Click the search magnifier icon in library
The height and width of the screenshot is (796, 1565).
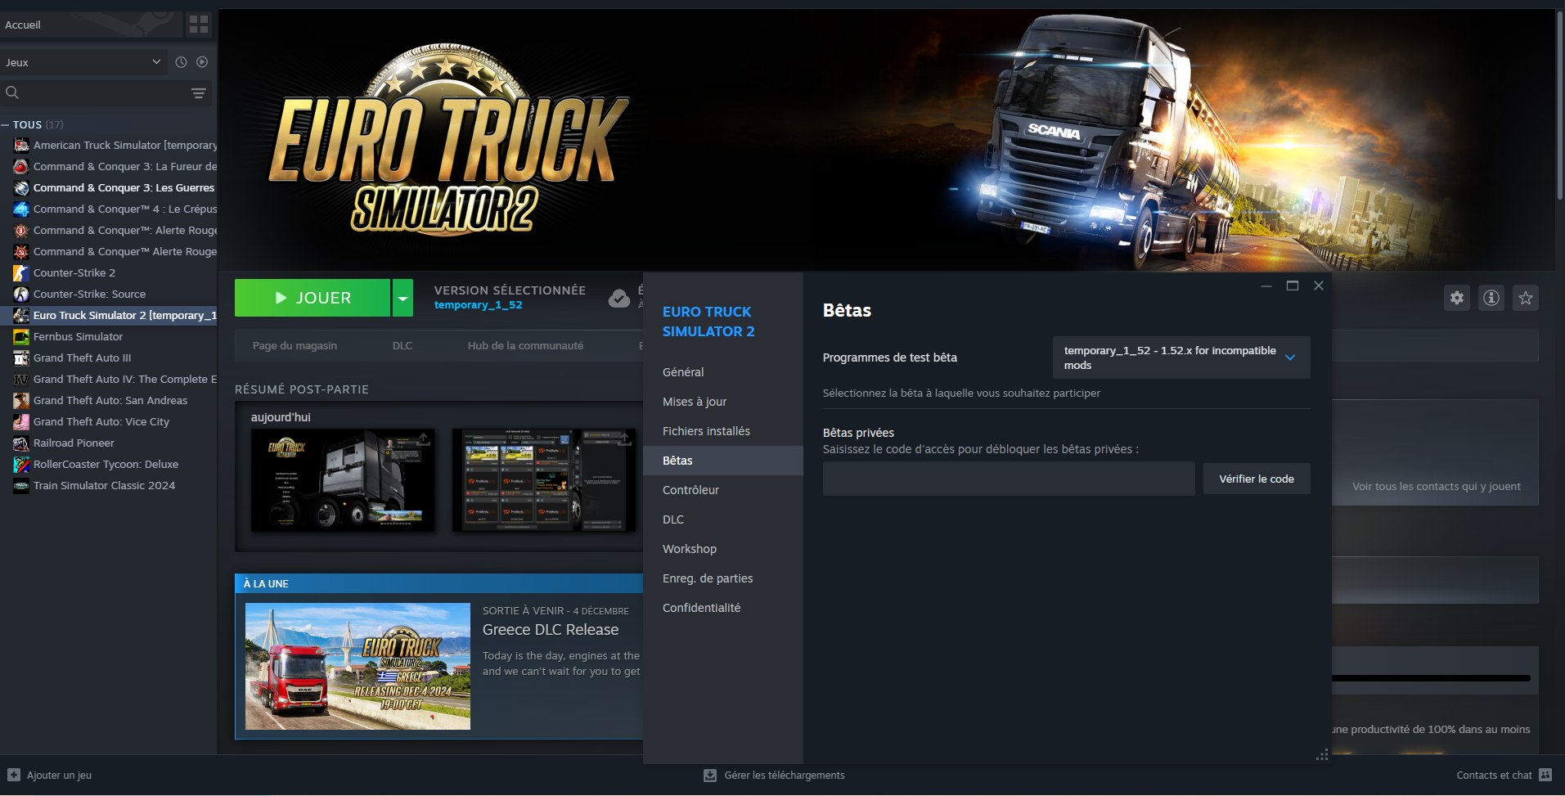point(12,92)
